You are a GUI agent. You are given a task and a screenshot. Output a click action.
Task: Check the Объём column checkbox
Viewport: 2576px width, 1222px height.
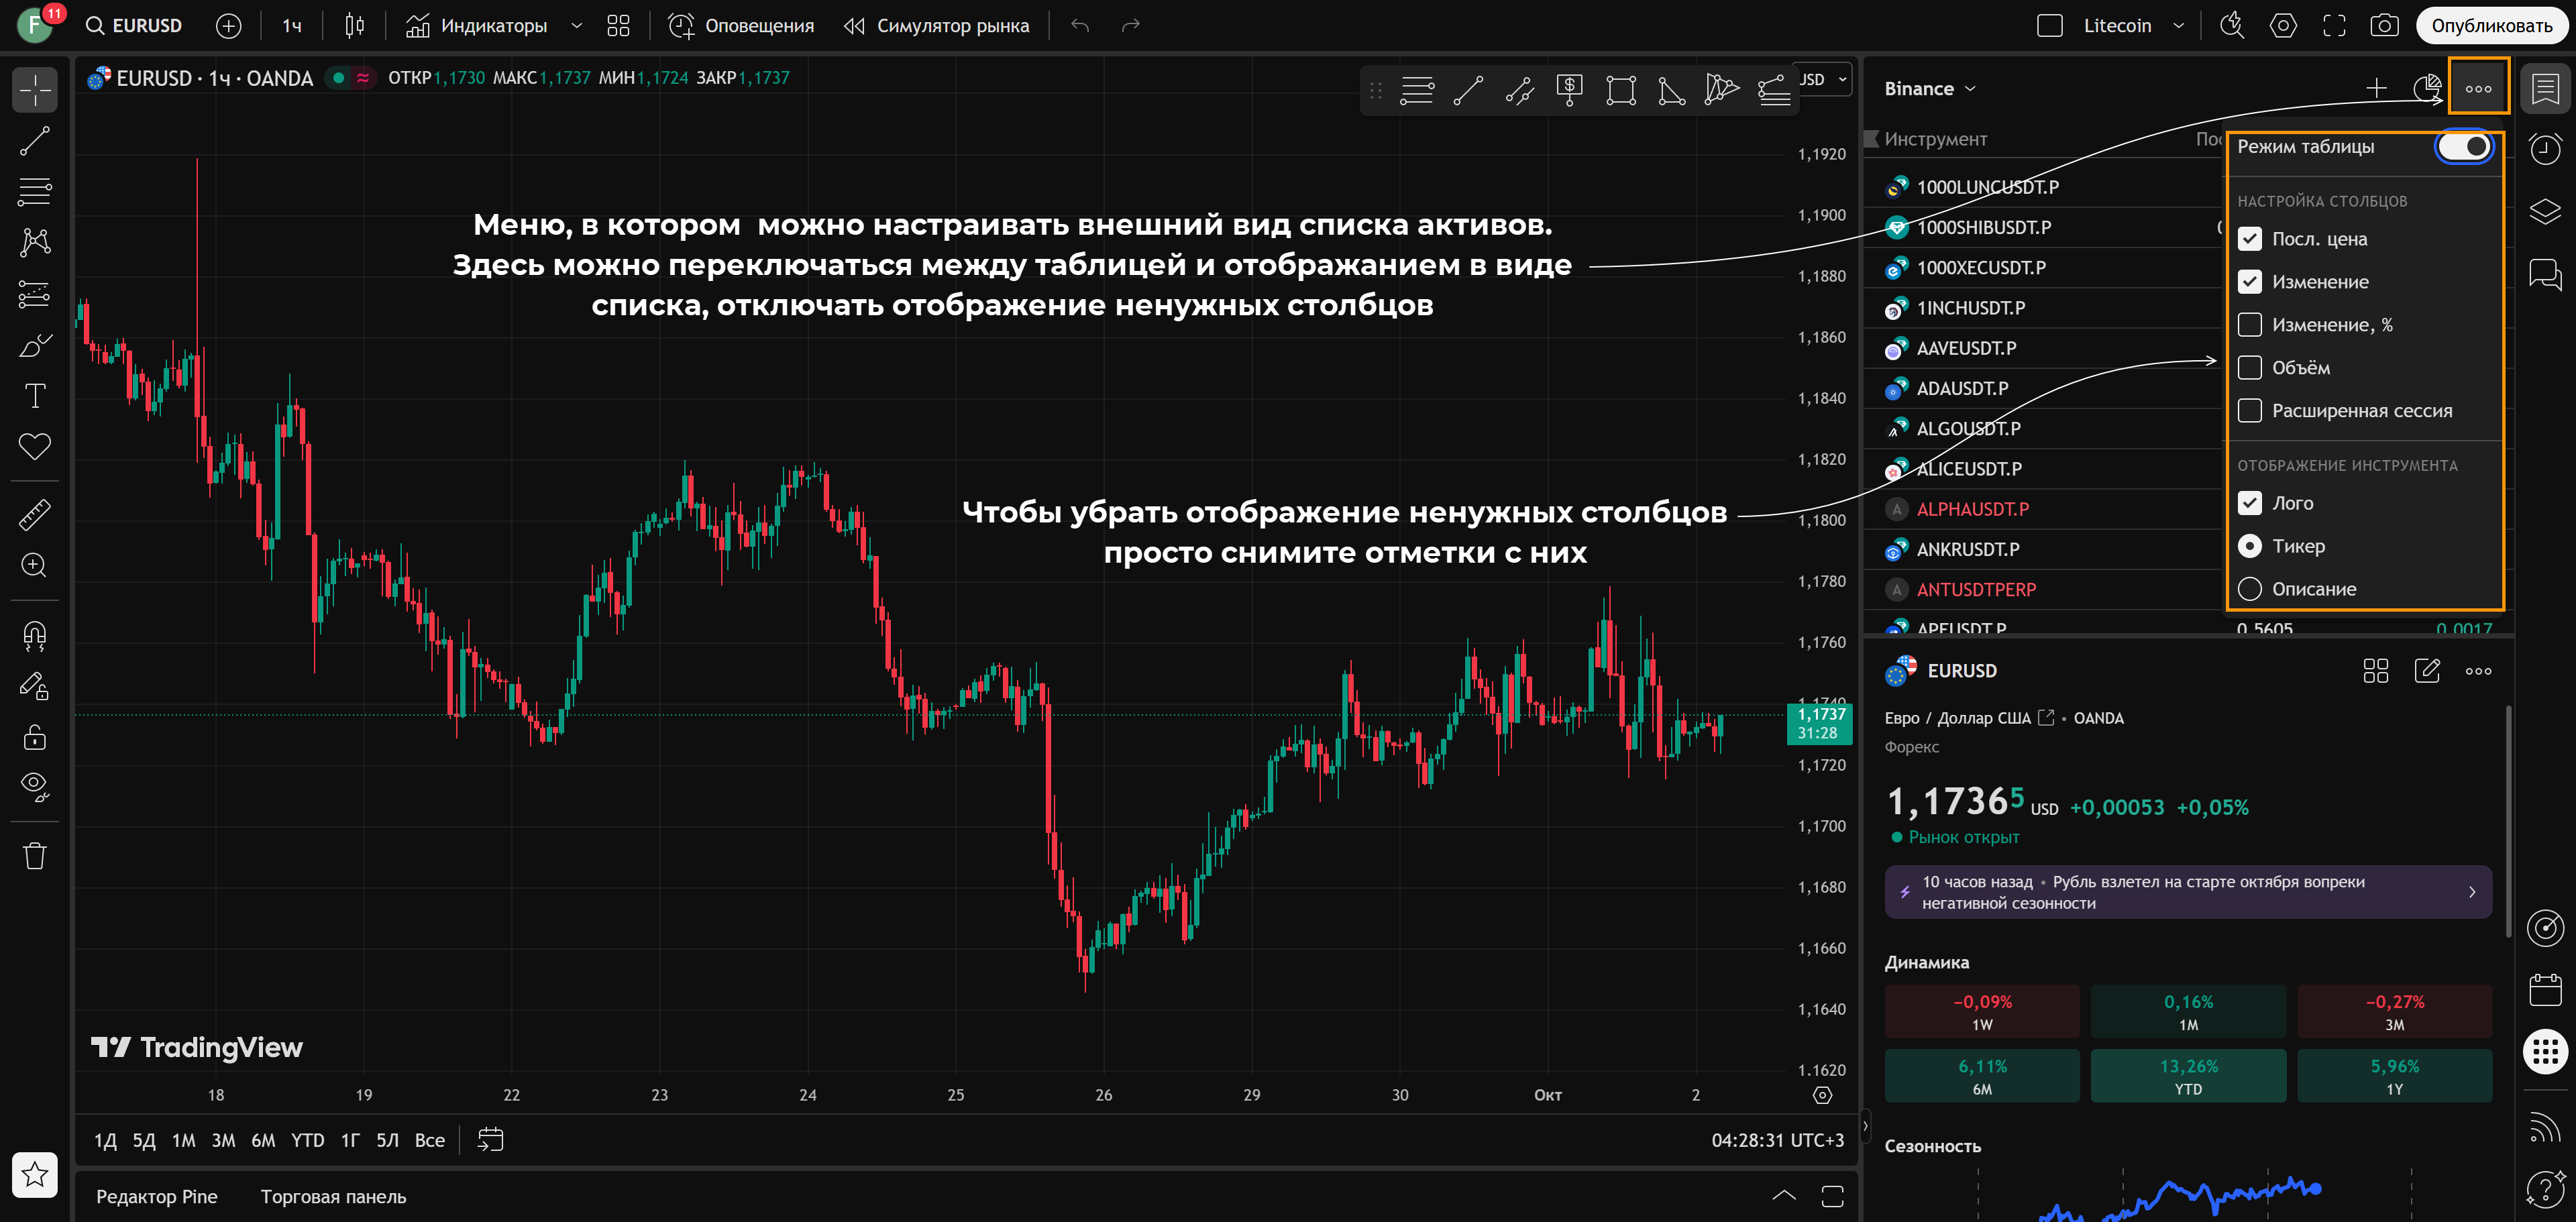click(2250, 368)
